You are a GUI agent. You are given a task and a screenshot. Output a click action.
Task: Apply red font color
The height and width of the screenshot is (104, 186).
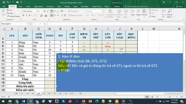point(46,15)
